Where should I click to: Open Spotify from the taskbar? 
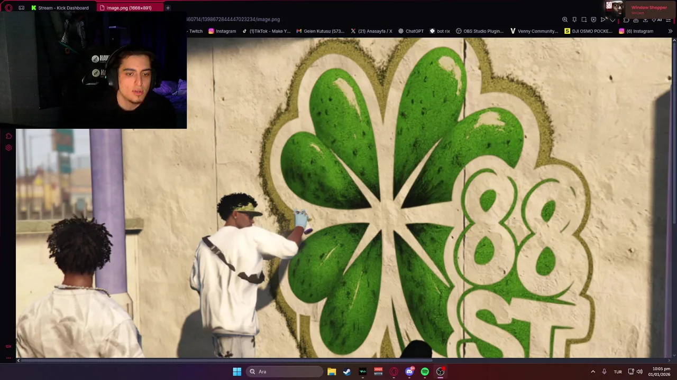(x=425, y=372)
